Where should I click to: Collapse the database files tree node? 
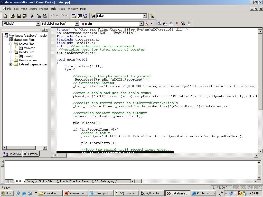pos(6,40)
